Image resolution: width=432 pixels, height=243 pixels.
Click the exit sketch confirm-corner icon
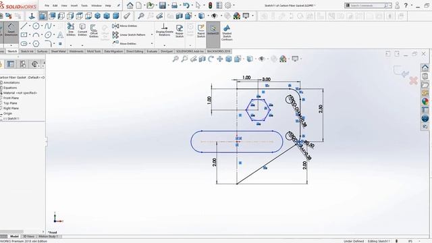[401, 72]
